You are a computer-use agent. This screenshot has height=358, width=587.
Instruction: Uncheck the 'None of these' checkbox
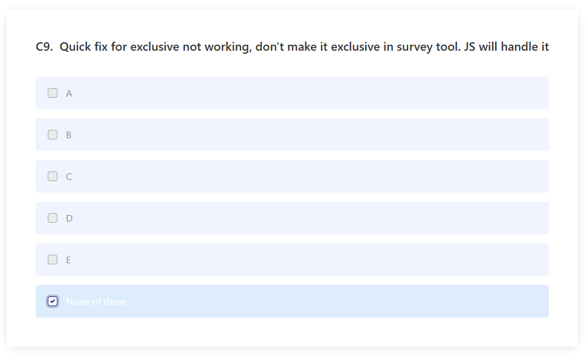(x=53, y=301)
